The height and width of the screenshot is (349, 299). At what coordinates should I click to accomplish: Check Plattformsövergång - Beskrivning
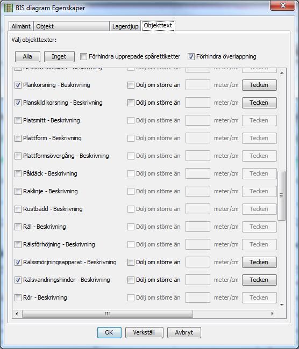point(18,156)
